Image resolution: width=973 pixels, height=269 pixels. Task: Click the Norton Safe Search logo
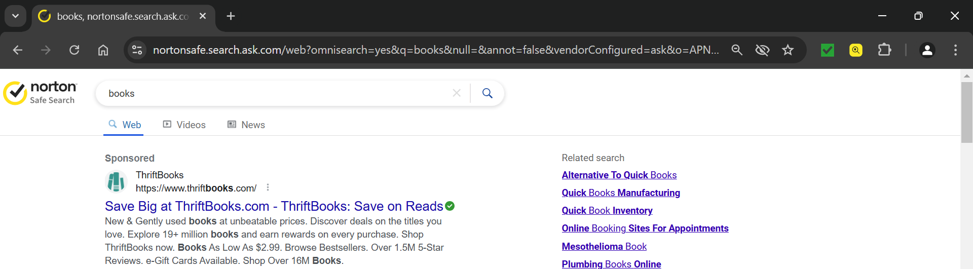[41, 93]
